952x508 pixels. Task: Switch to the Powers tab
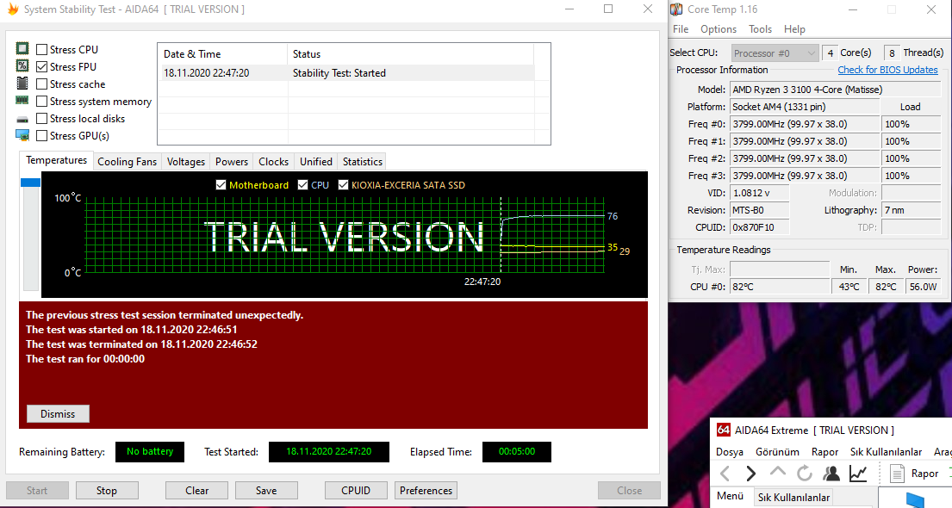(231, 162)
